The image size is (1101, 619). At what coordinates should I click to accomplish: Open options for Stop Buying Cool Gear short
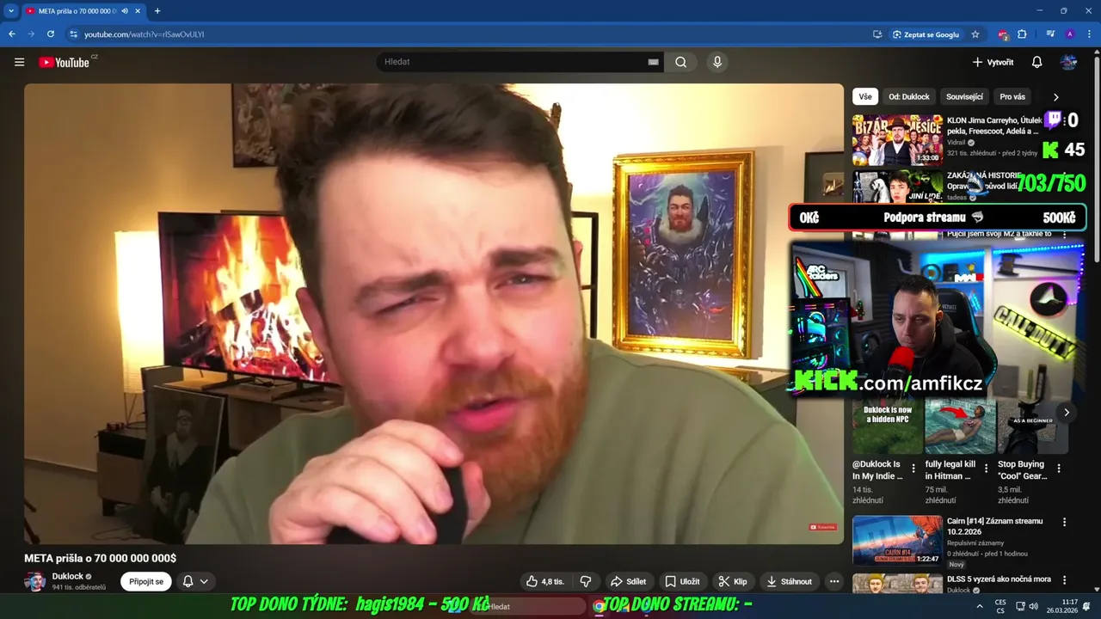point(1059,469)
